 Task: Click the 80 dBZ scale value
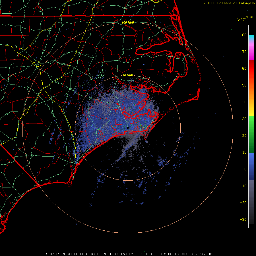tap(244, 35)
